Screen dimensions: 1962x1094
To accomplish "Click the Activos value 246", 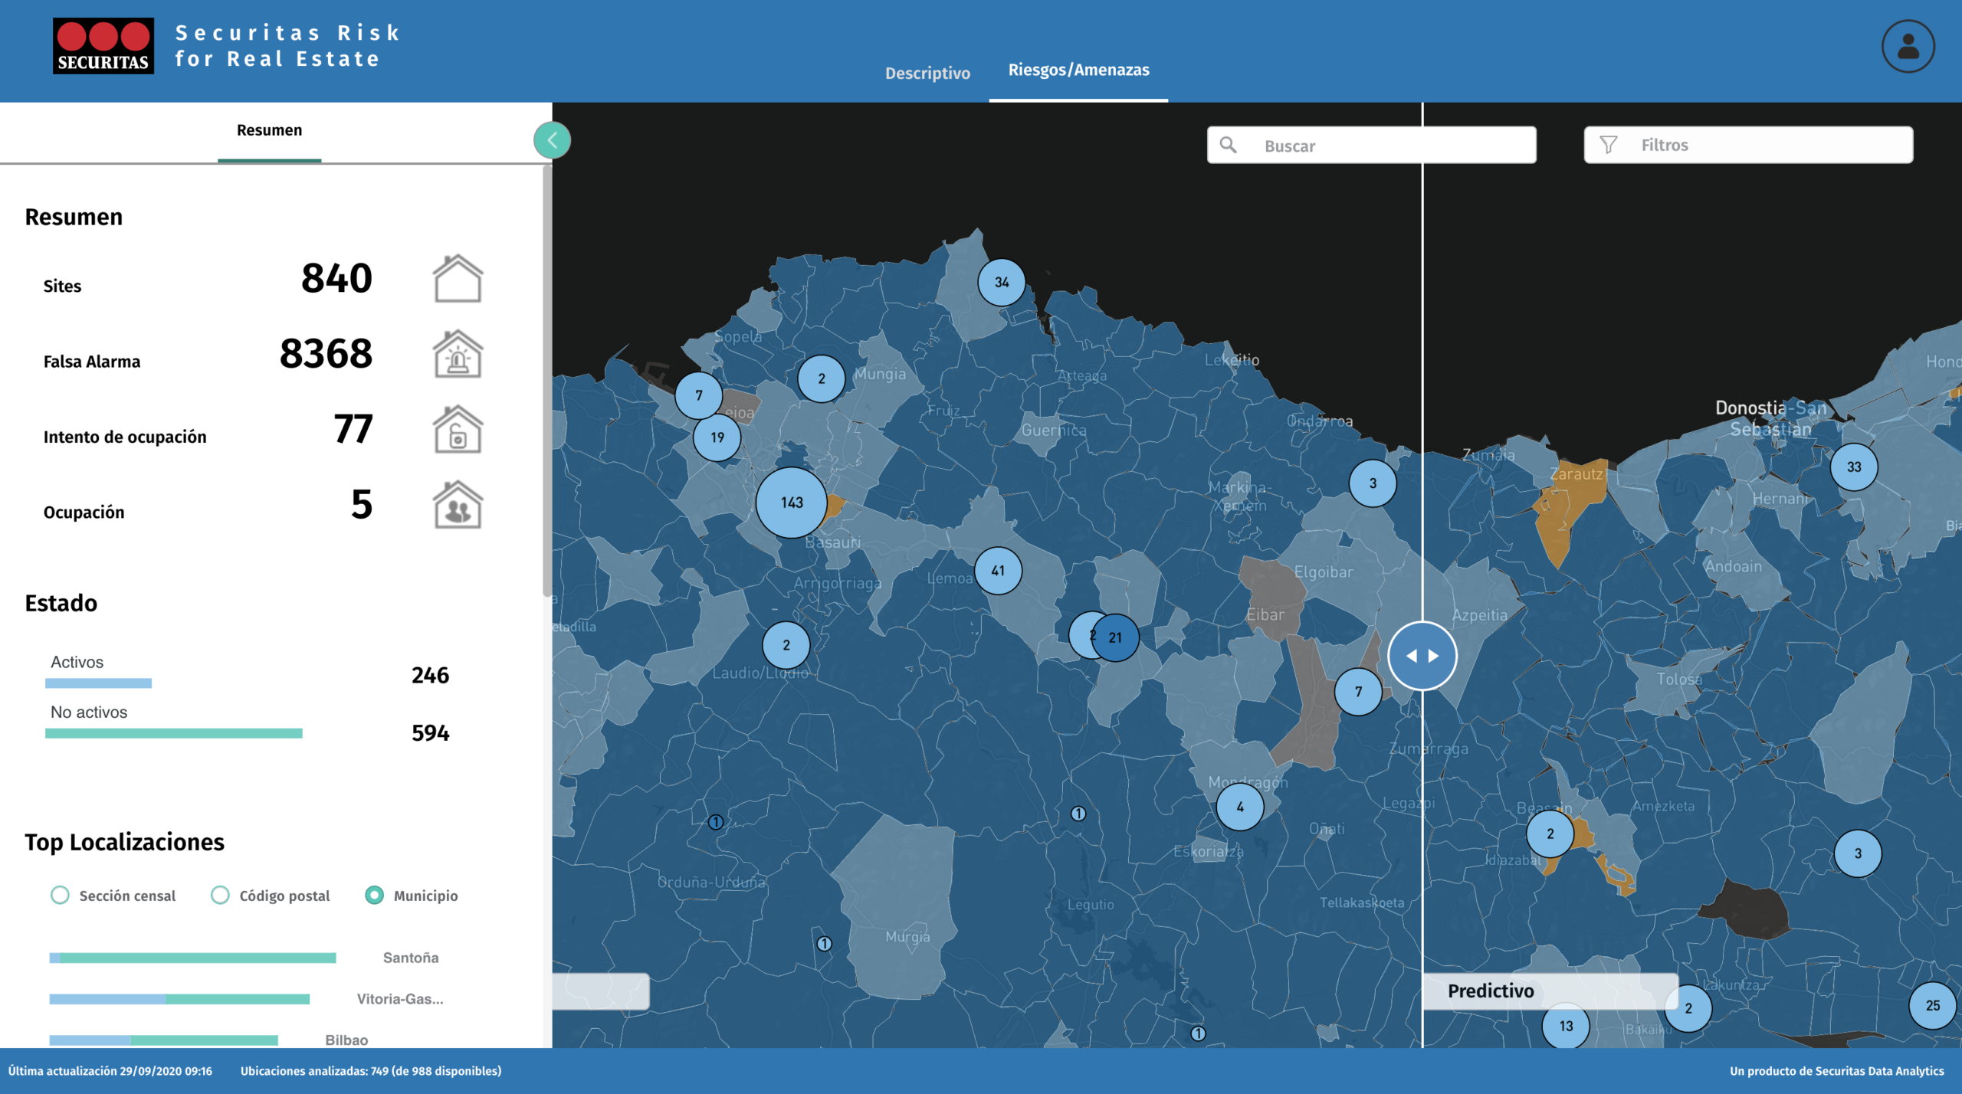I will point(430,675).
